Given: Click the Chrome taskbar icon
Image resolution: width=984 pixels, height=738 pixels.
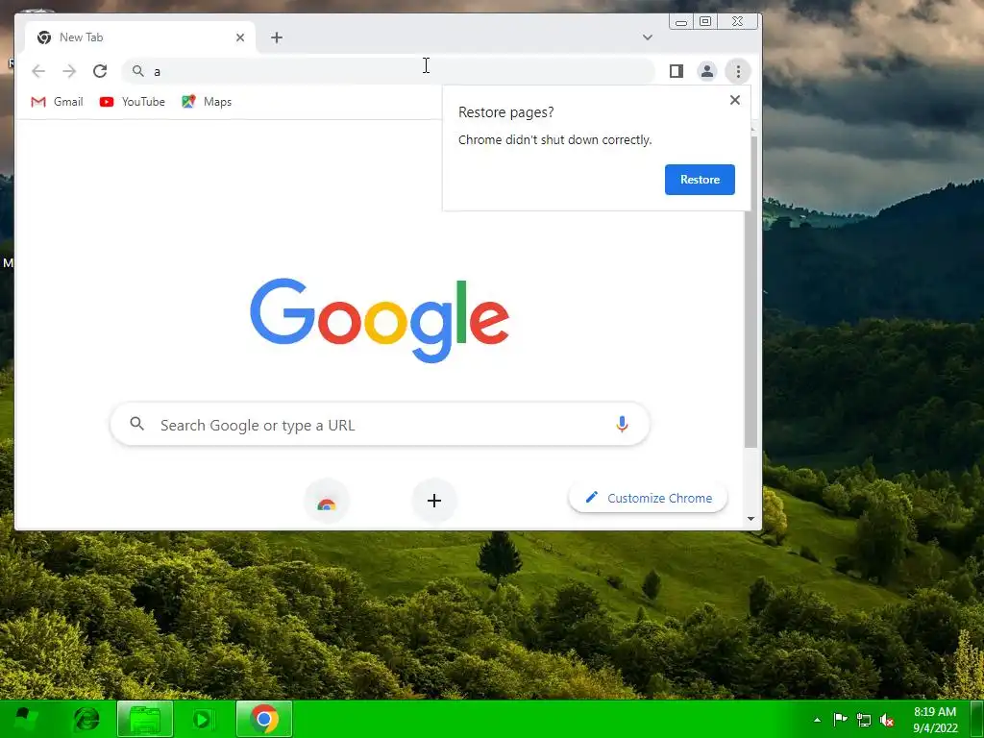Looking at the screenshot, I should (264, 719).
